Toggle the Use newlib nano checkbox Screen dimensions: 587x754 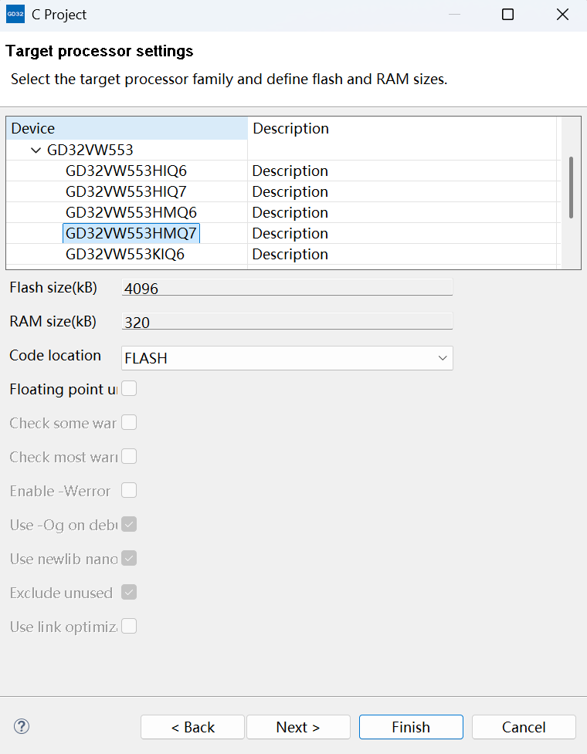(129, 558)
